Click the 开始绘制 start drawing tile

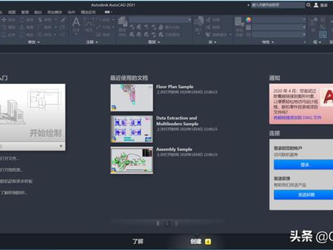33,112
